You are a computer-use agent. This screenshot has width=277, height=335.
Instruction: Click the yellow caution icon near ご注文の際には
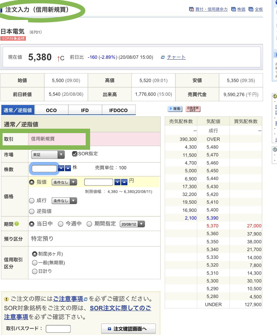6,299
